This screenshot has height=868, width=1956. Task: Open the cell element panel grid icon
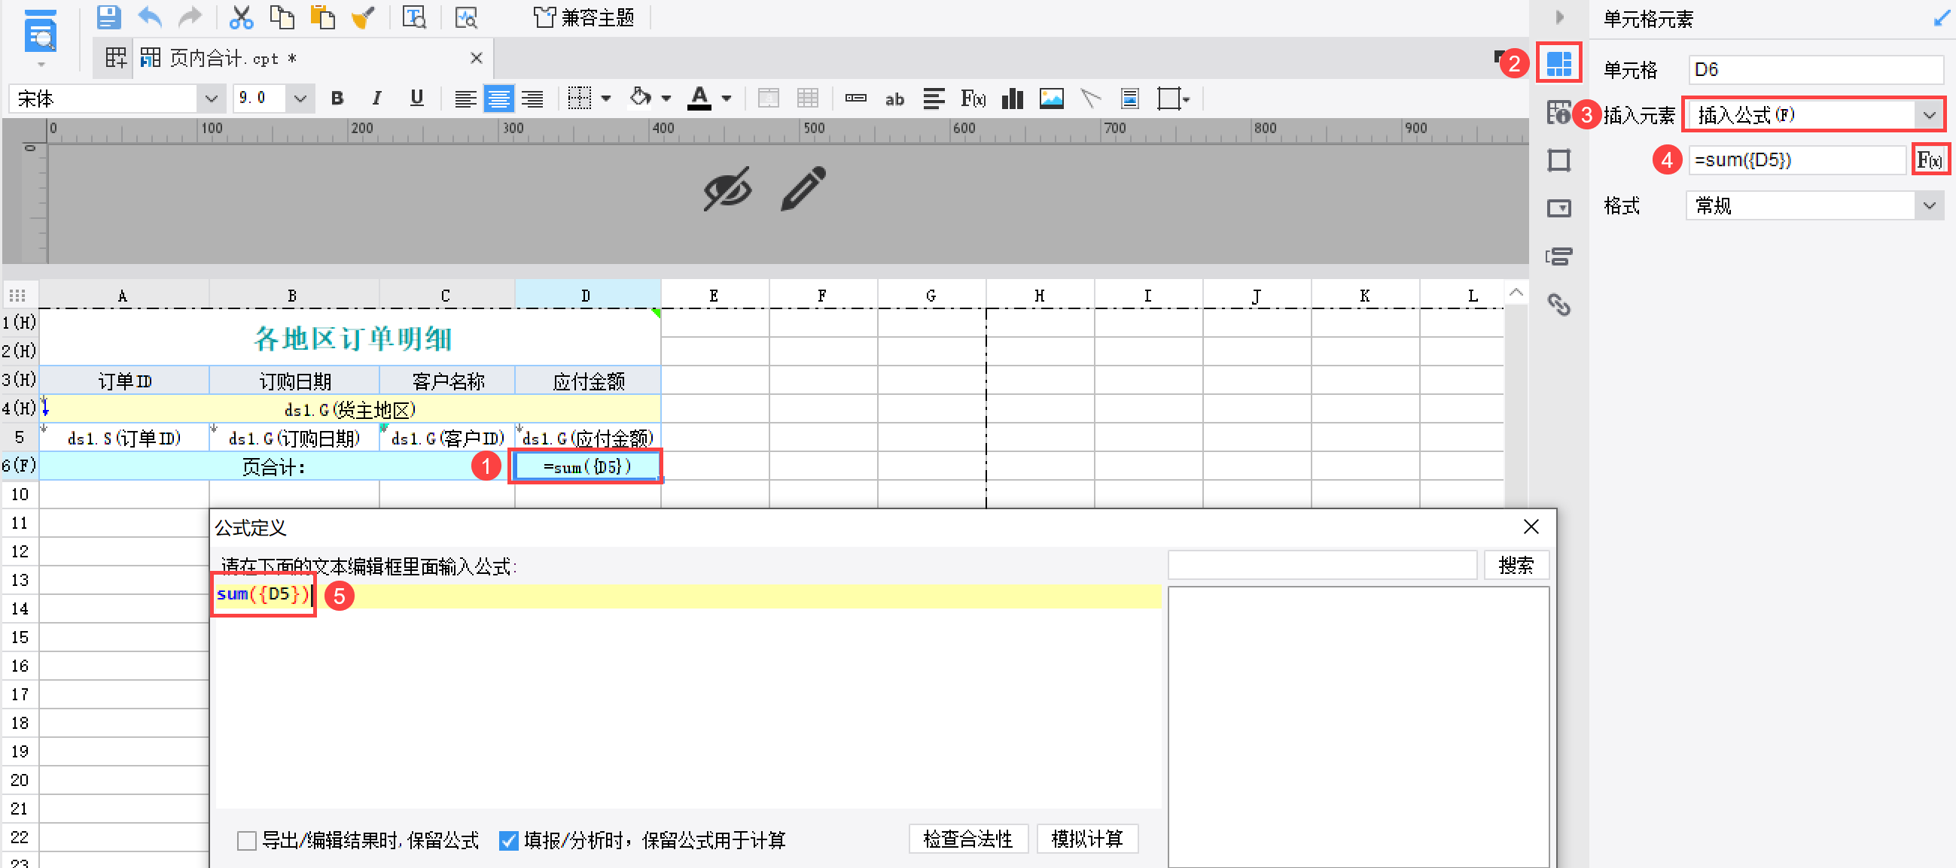pyautogui.click(x=1558, y=63)
